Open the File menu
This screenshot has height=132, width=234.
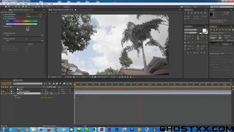[2, 4]
